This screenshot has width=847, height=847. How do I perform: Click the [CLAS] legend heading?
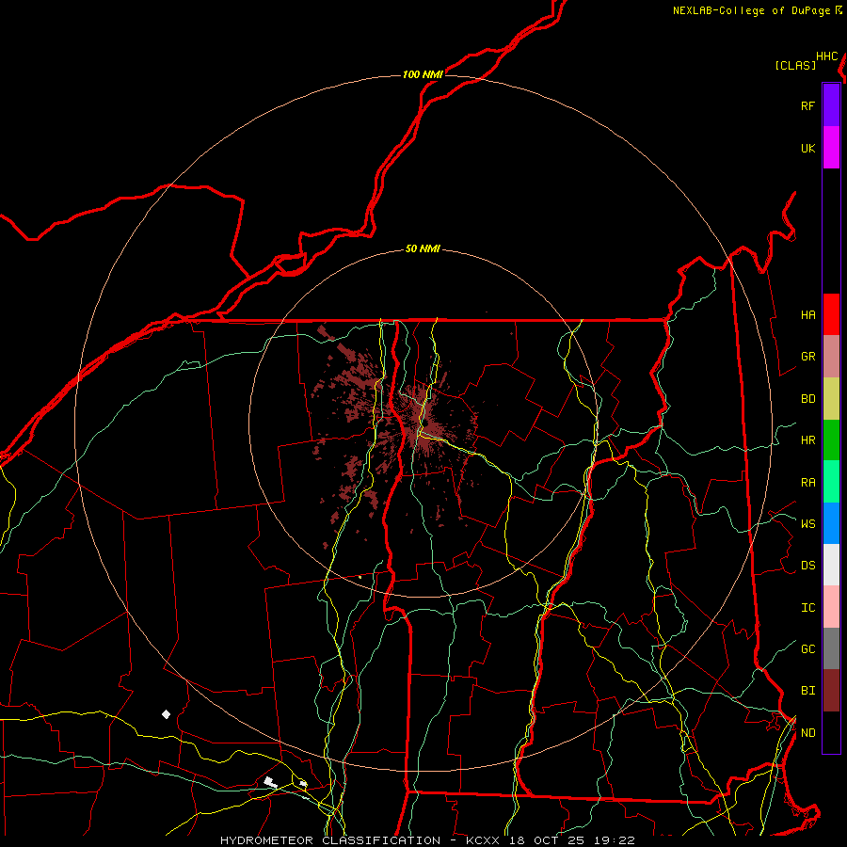point(795,65)
